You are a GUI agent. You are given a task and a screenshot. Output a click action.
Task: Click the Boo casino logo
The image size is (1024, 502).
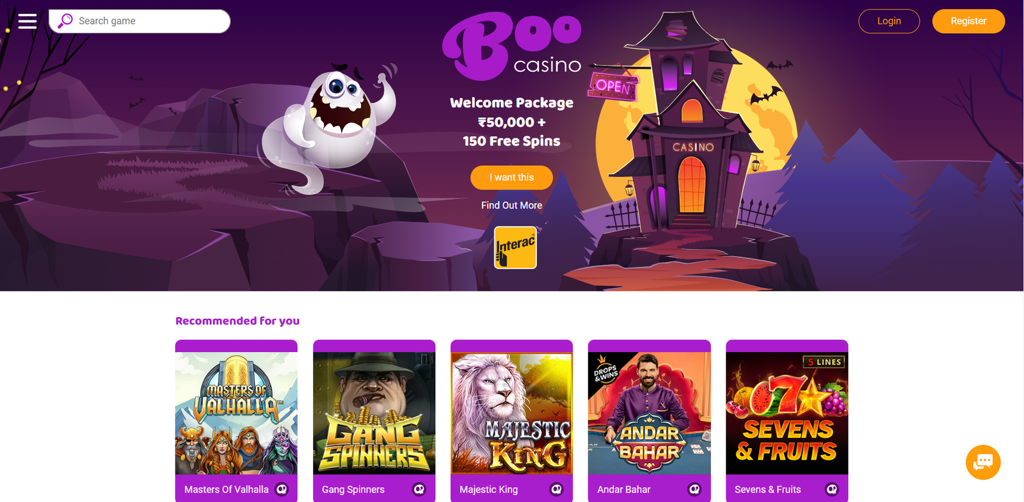[x=512, y=46]
